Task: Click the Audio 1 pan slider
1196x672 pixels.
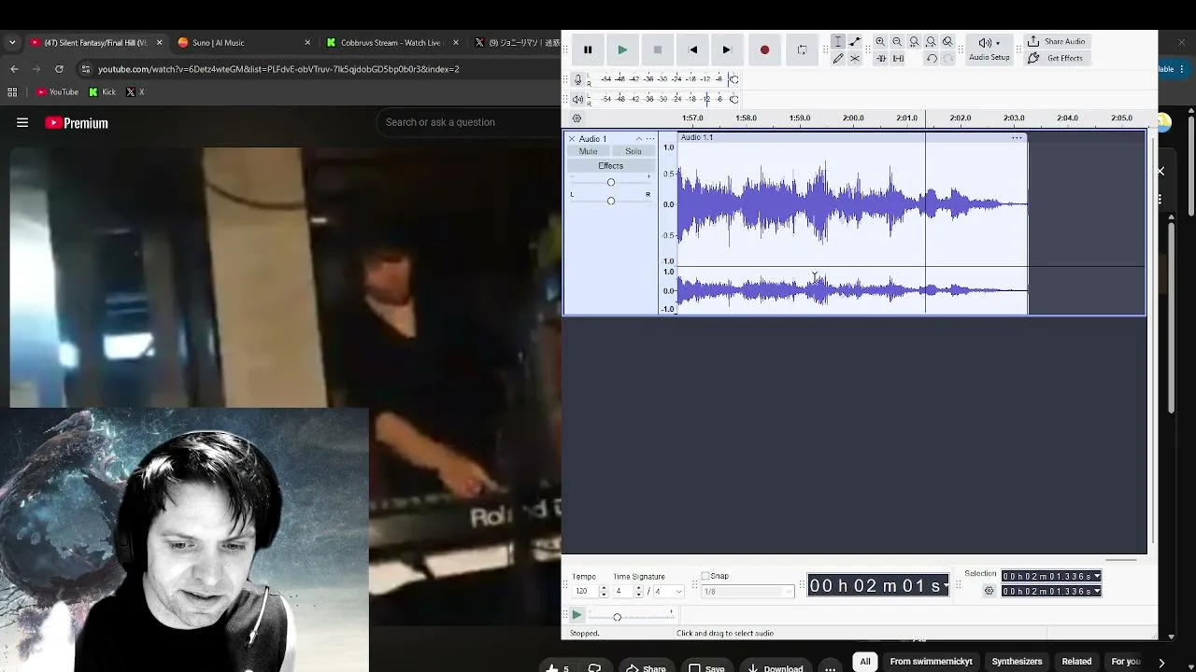Action: pos(610,201)
